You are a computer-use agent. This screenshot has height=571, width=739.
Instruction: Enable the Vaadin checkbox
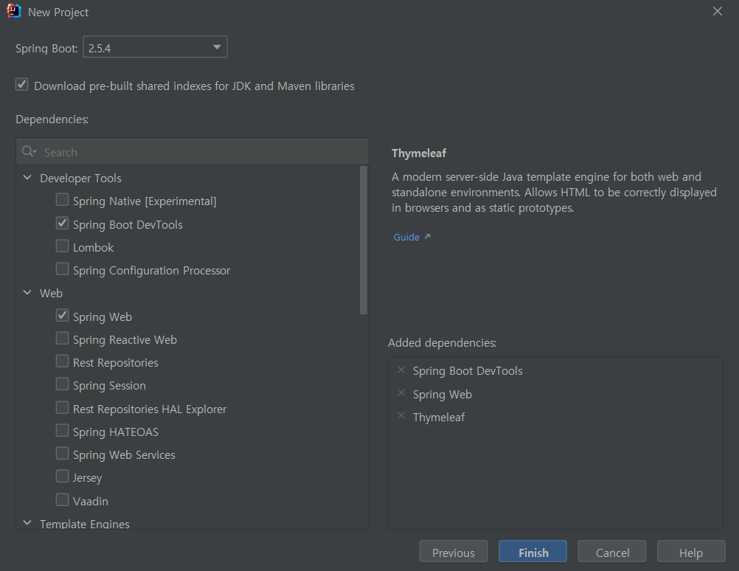[62, 499]
